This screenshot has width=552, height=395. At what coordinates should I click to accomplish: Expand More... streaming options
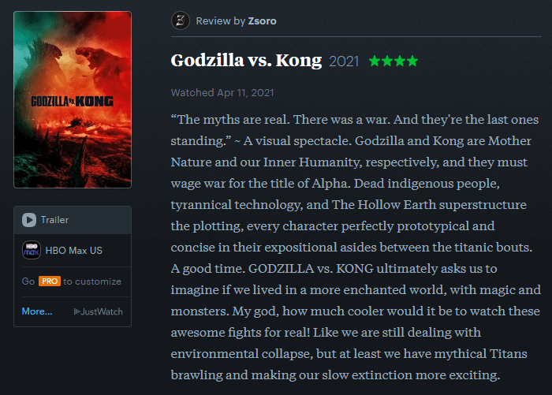pyautogui.click(x=37, y=311)
